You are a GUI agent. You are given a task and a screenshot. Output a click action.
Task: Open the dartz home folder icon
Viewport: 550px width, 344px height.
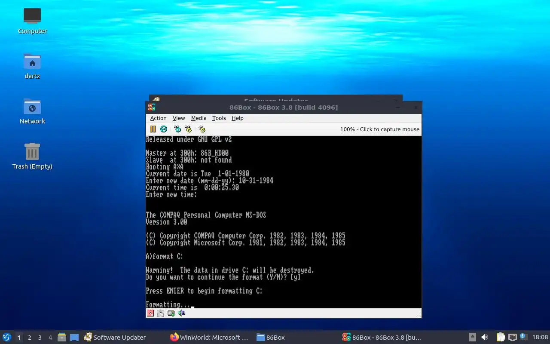(32, 66)
